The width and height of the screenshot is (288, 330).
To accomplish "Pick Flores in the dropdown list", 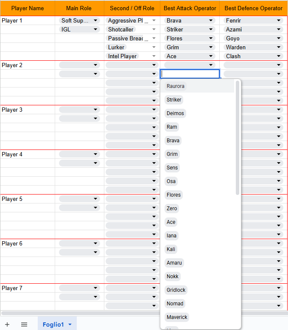I will click(x=173, y=195).
